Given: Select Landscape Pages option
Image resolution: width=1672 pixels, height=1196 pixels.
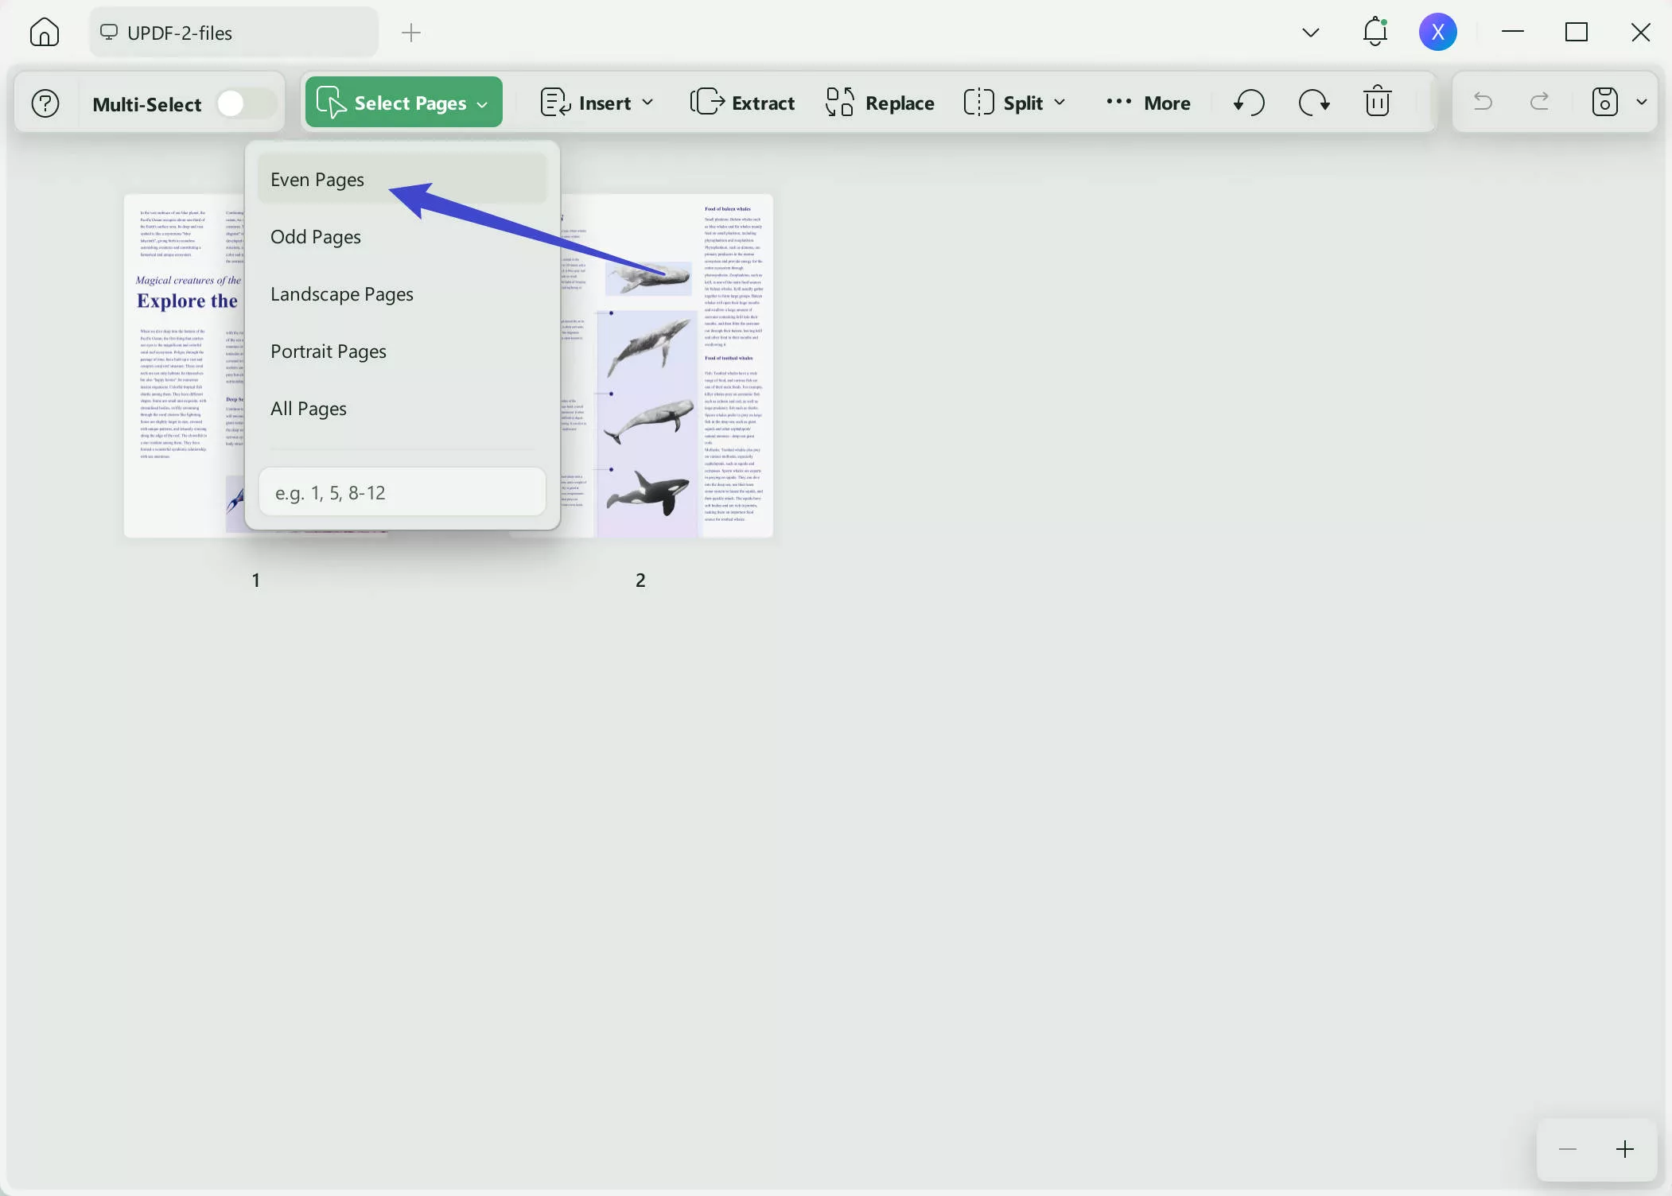Looking at the screenshot, I should [x=341, y=293].
